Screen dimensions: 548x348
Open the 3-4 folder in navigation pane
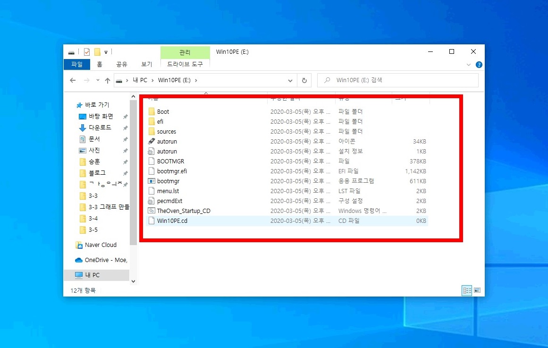point(93,218)
